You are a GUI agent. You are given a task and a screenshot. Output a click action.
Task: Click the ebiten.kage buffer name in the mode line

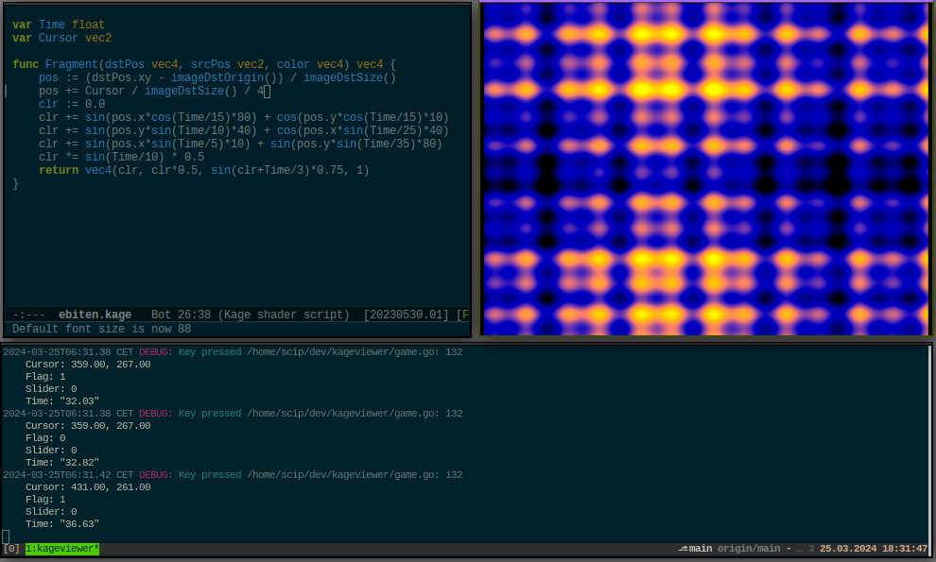pos(94,315)
